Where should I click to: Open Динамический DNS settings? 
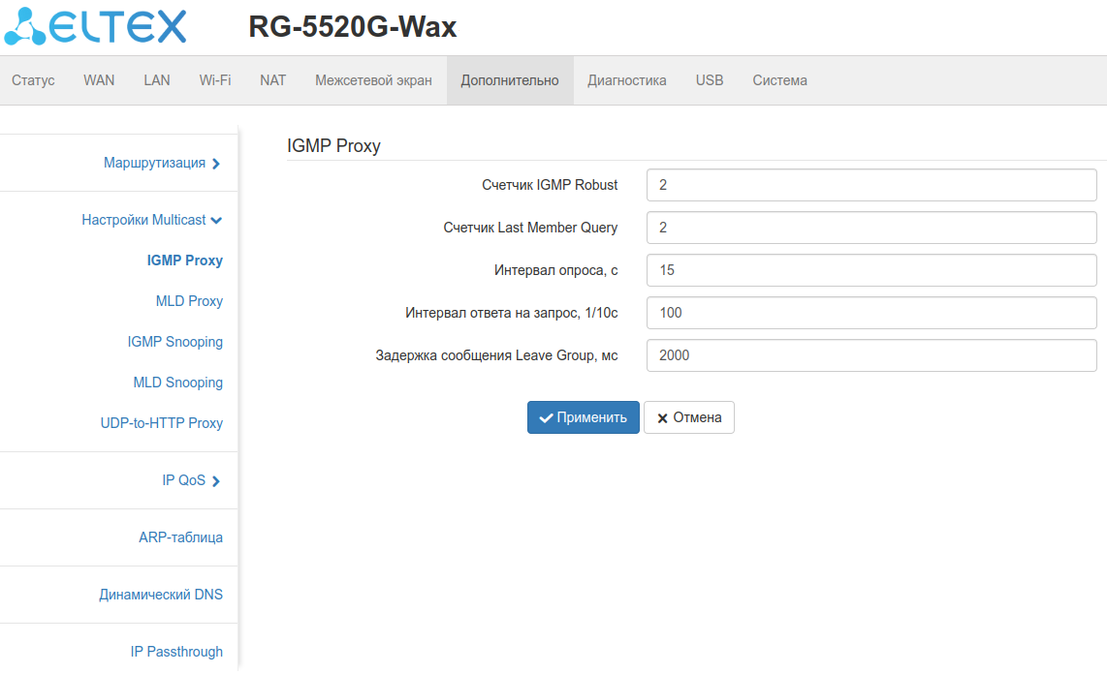[x=161, y=595]
